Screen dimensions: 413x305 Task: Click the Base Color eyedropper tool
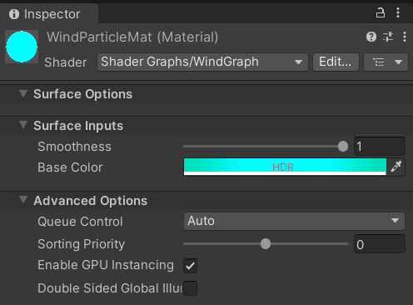click(x=396, y=167)
